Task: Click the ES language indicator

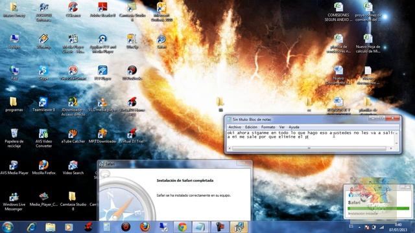Action: click(x=351, y=227)
